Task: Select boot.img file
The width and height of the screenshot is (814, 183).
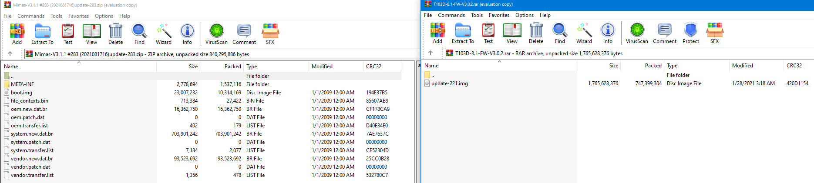Action: click(21, 93)
